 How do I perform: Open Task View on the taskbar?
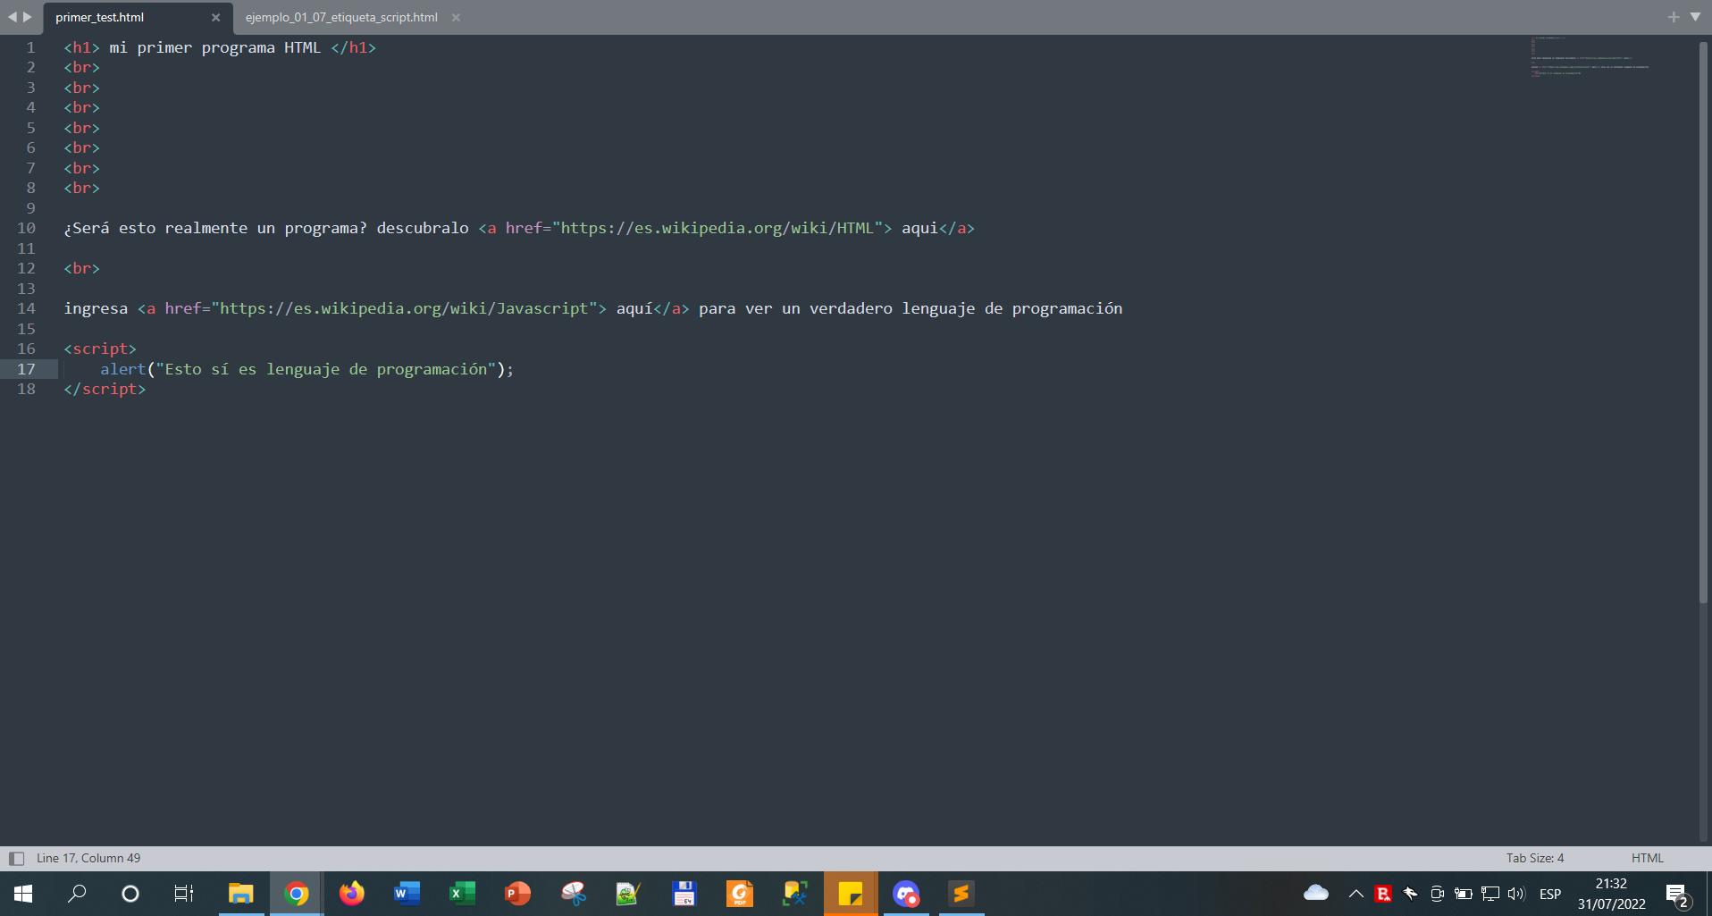(184, 894)
